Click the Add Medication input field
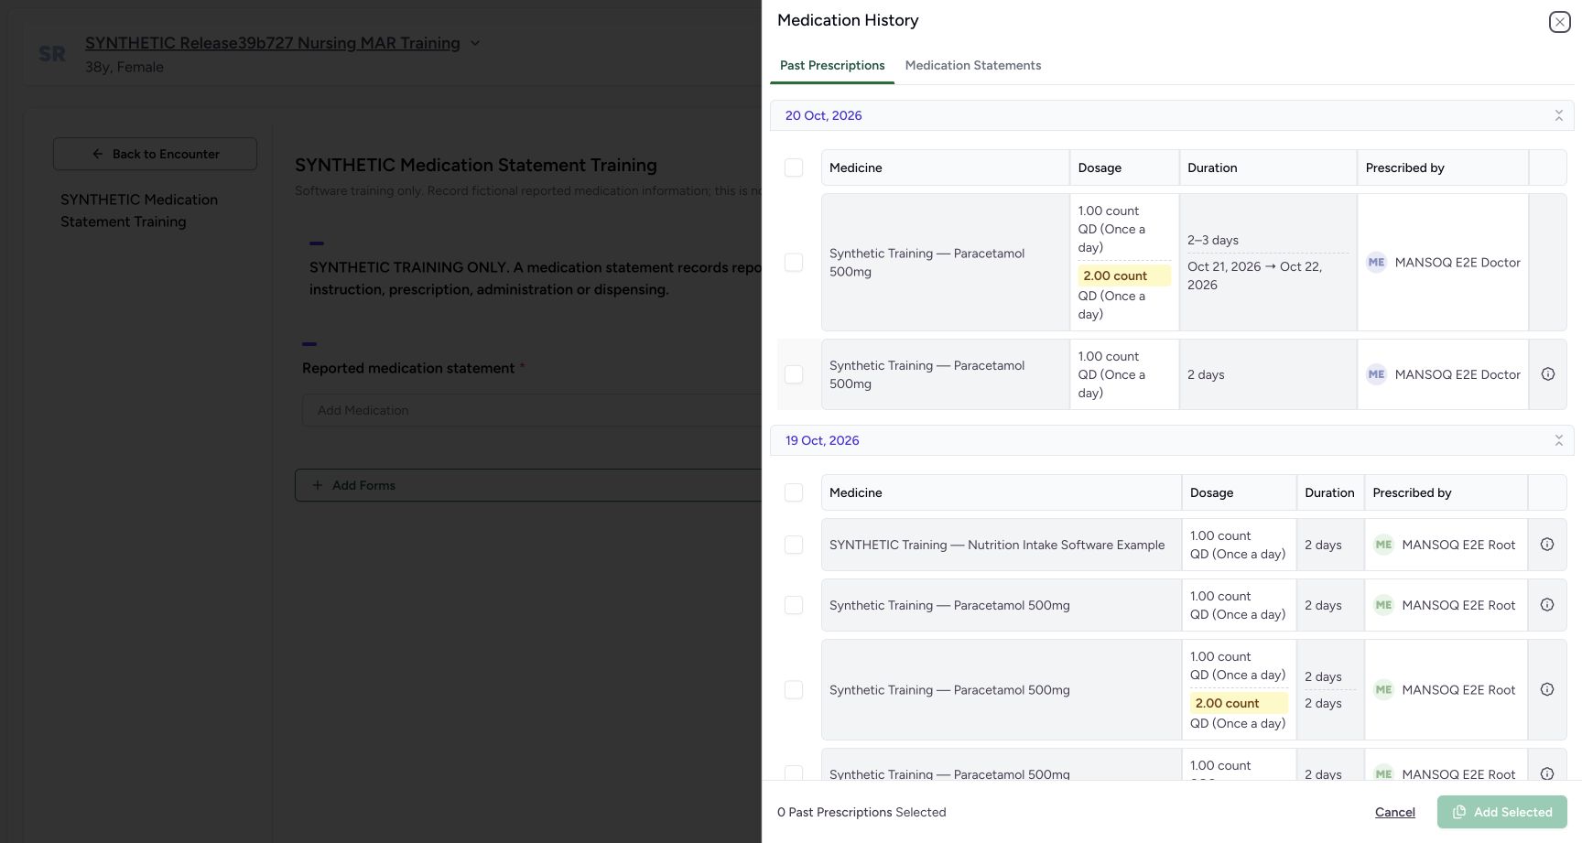1582x843 pixels. [532, 410]
